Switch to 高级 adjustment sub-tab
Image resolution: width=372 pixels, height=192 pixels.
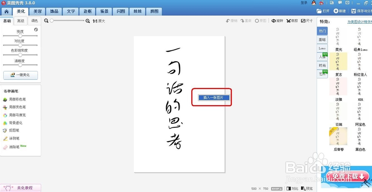pyautogui.click(x=20, y=21)
